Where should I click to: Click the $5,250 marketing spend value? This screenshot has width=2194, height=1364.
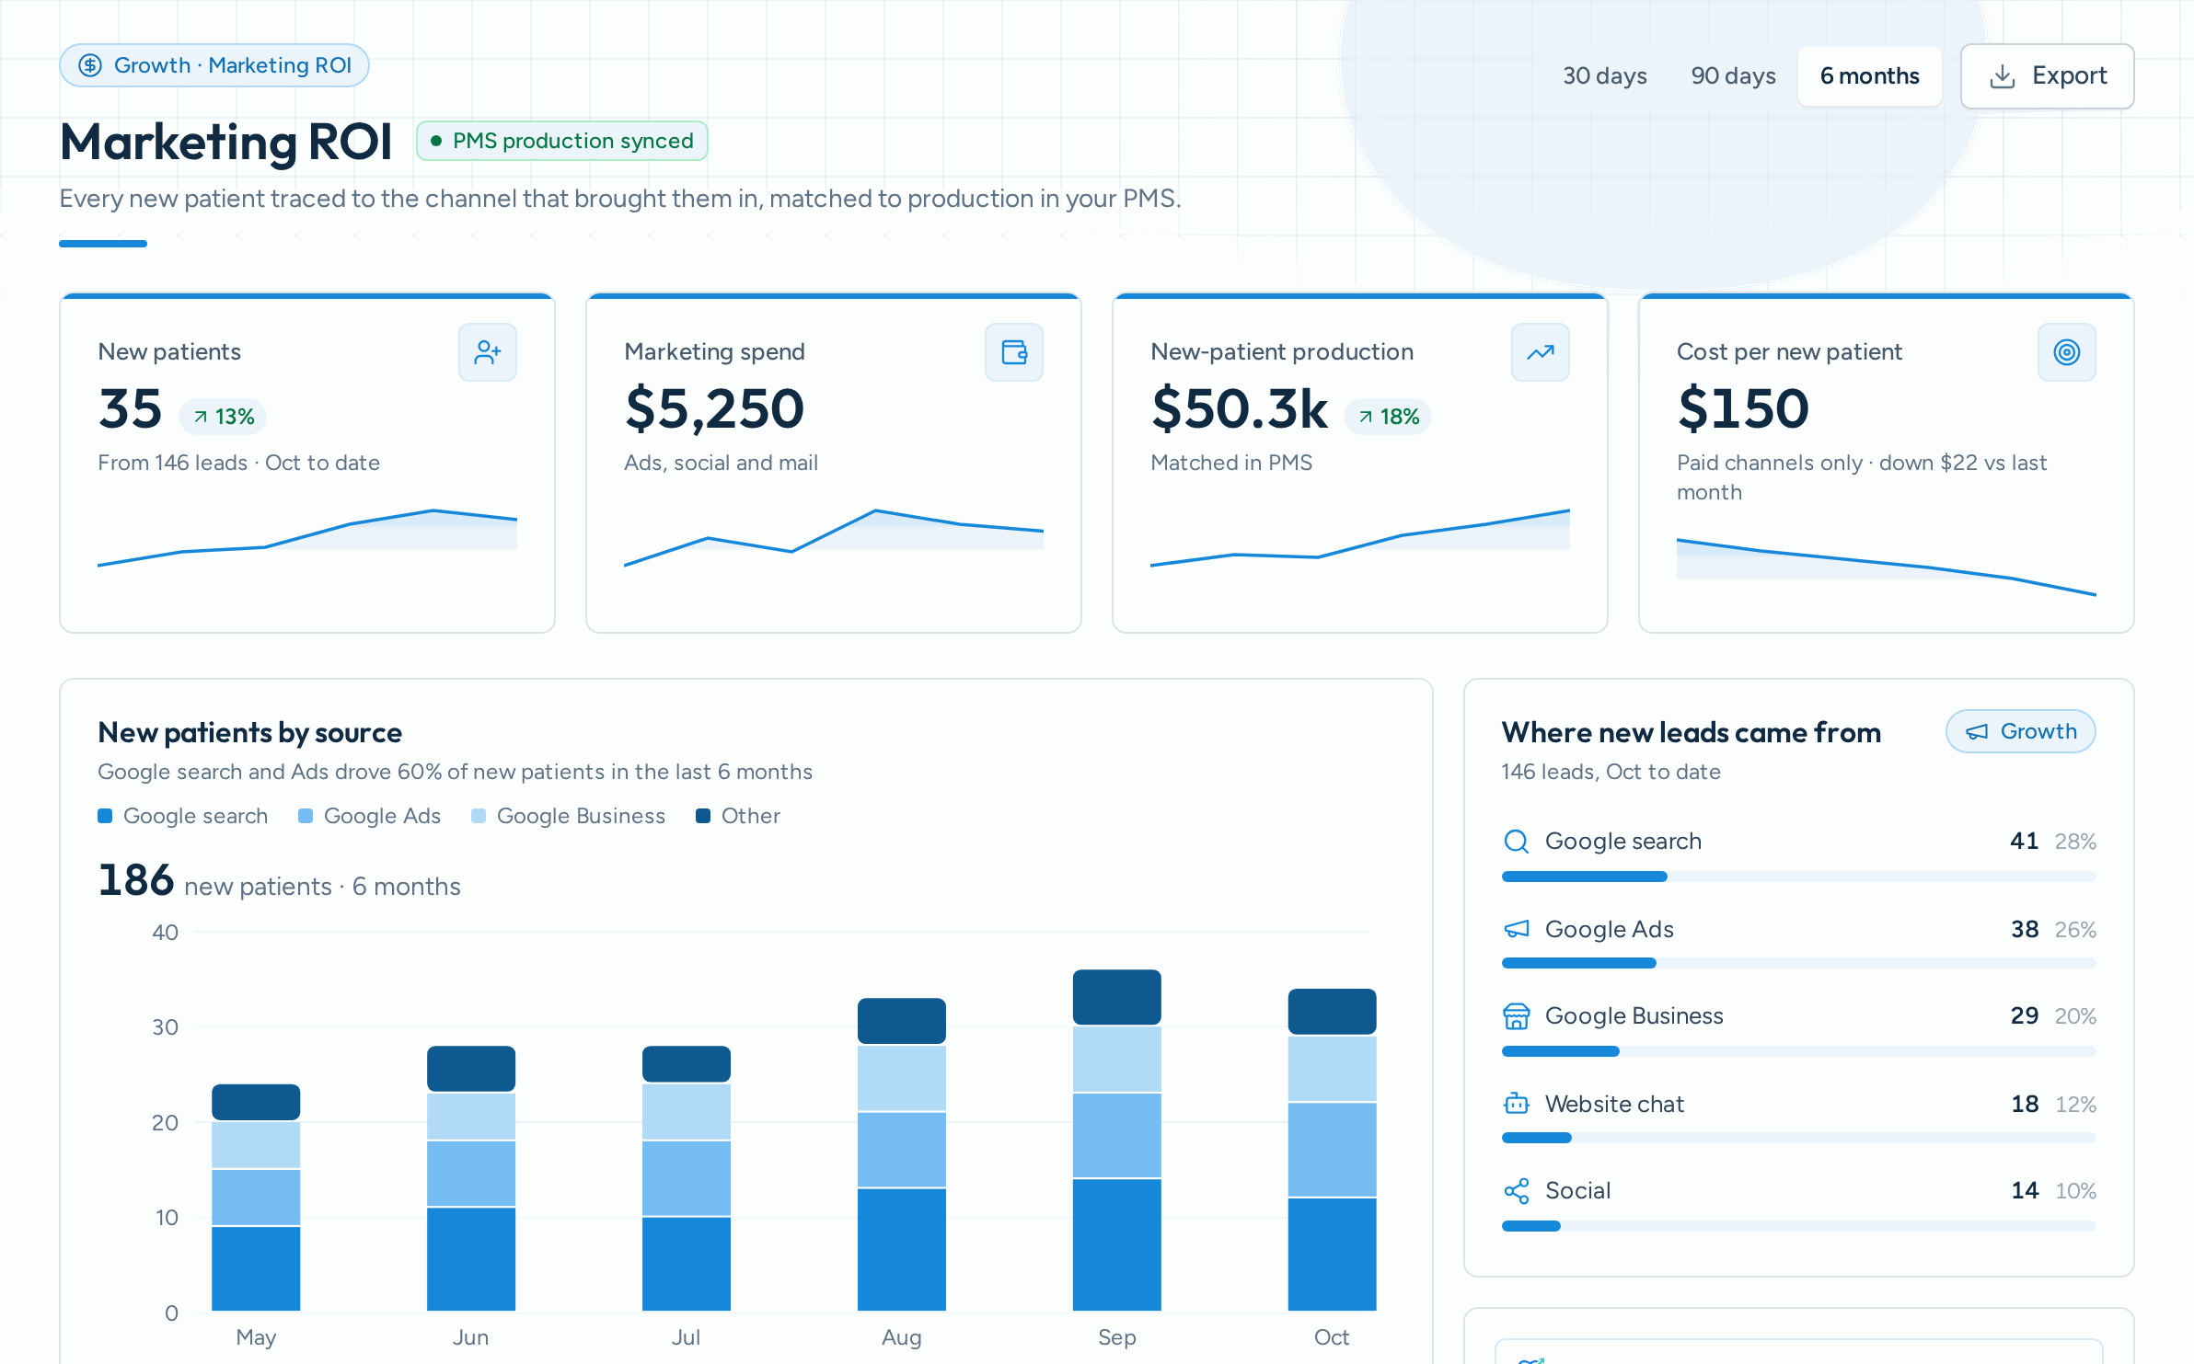tap(714, 409)
